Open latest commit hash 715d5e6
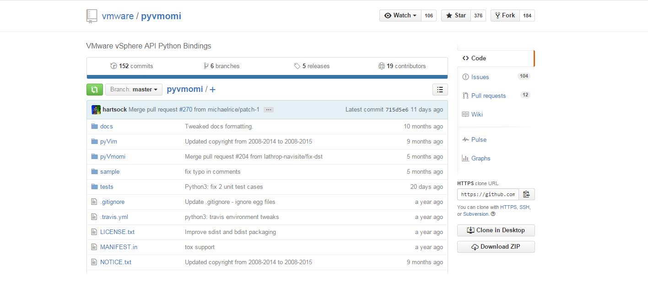This screenshot has width=648, height=288. pos(397,110)
